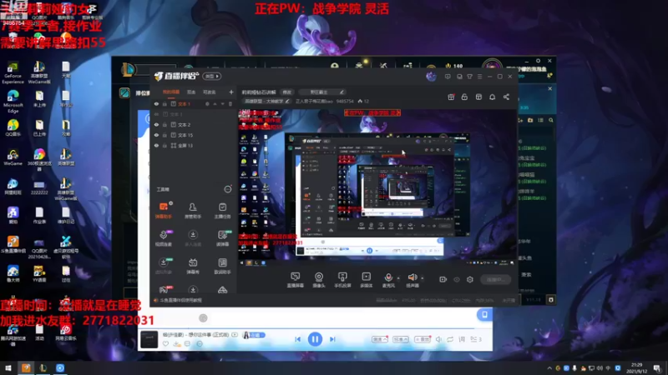Open the notification bell in streaming app

492,97
